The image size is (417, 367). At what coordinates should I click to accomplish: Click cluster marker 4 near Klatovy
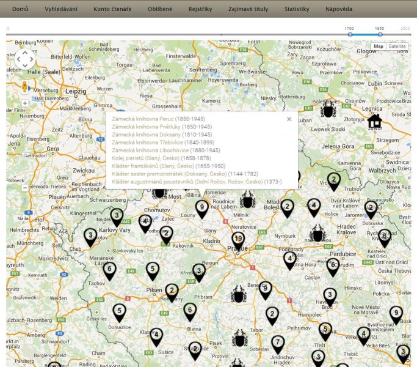tap(156, 336)
